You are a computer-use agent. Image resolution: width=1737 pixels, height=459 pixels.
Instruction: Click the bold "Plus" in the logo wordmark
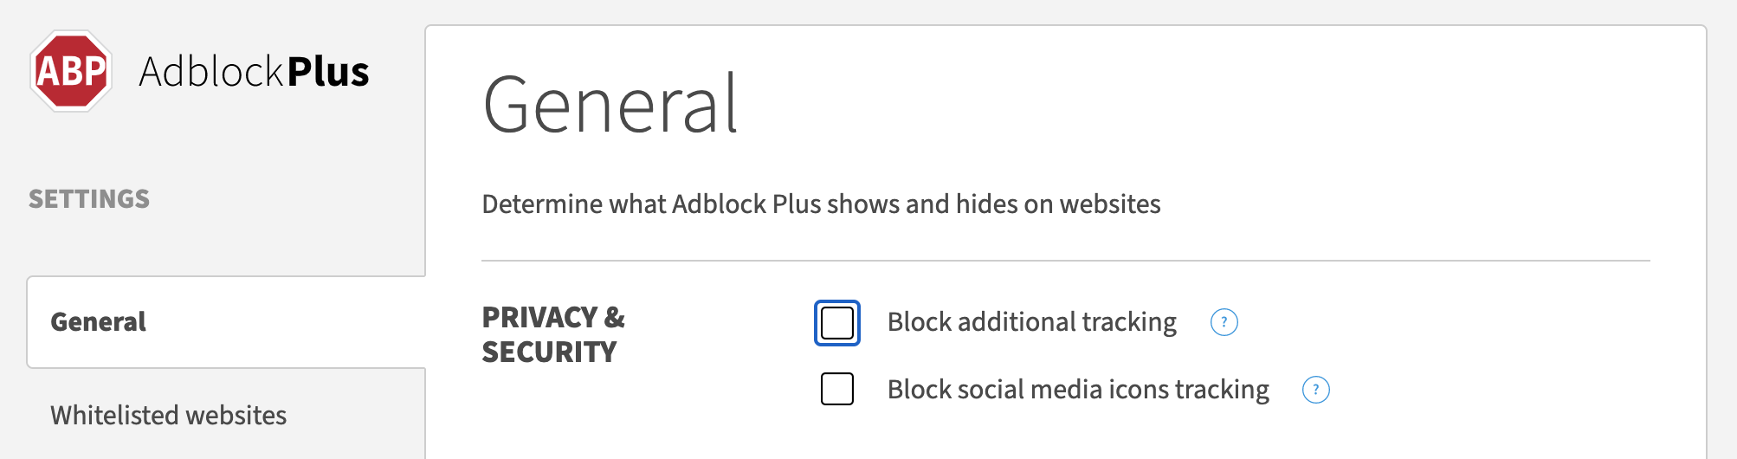pyautogui.click(x=328, y=71)
